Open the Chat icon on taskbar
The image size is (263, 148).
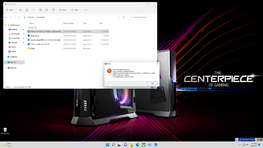[x=125, y=145]
